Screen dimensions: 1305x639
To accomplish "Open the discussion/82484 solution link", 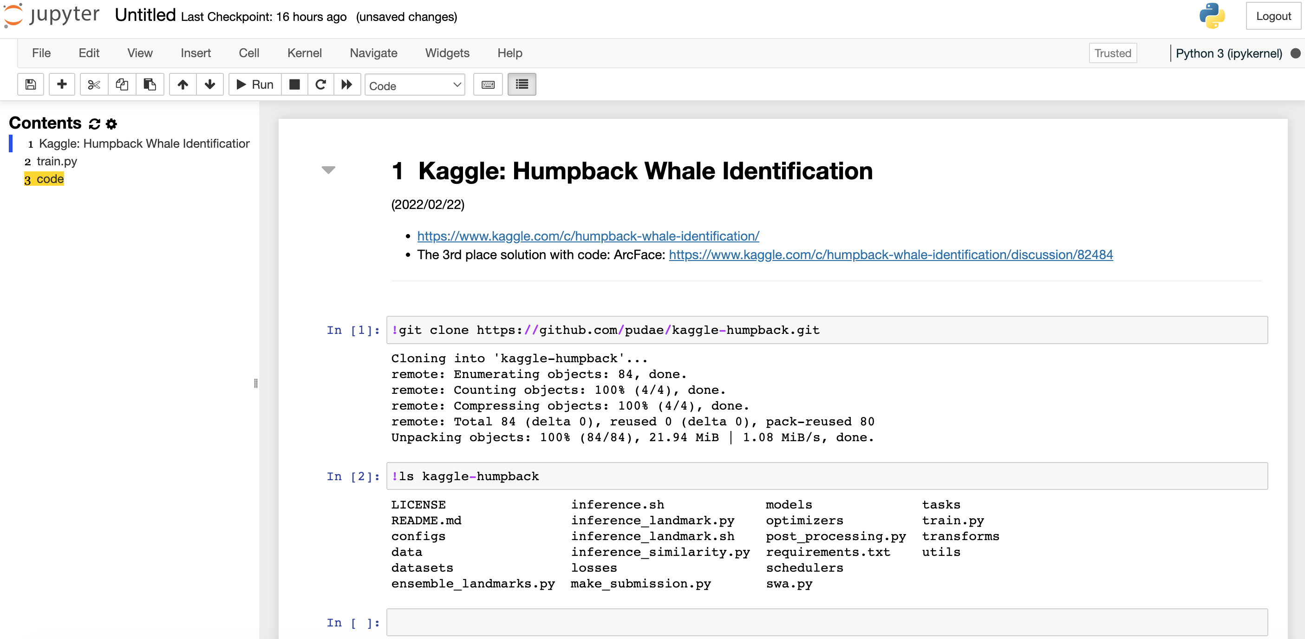I will click(x=891, y=255).
